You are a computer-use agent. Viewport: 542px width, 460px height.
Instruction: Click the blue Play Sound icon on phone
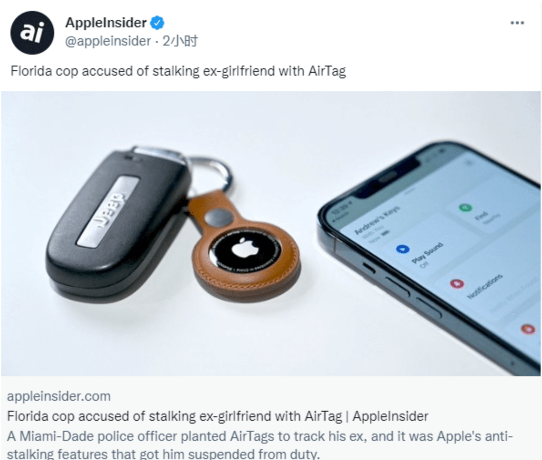[403, 249]
